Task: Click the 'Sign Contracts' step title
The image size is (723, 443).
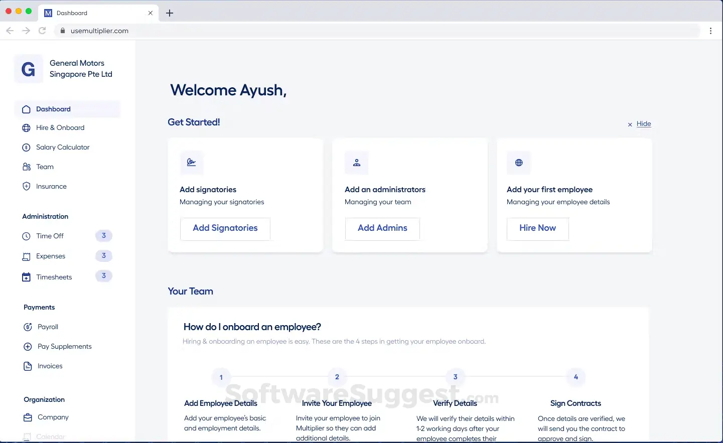Action: point(575,403)
